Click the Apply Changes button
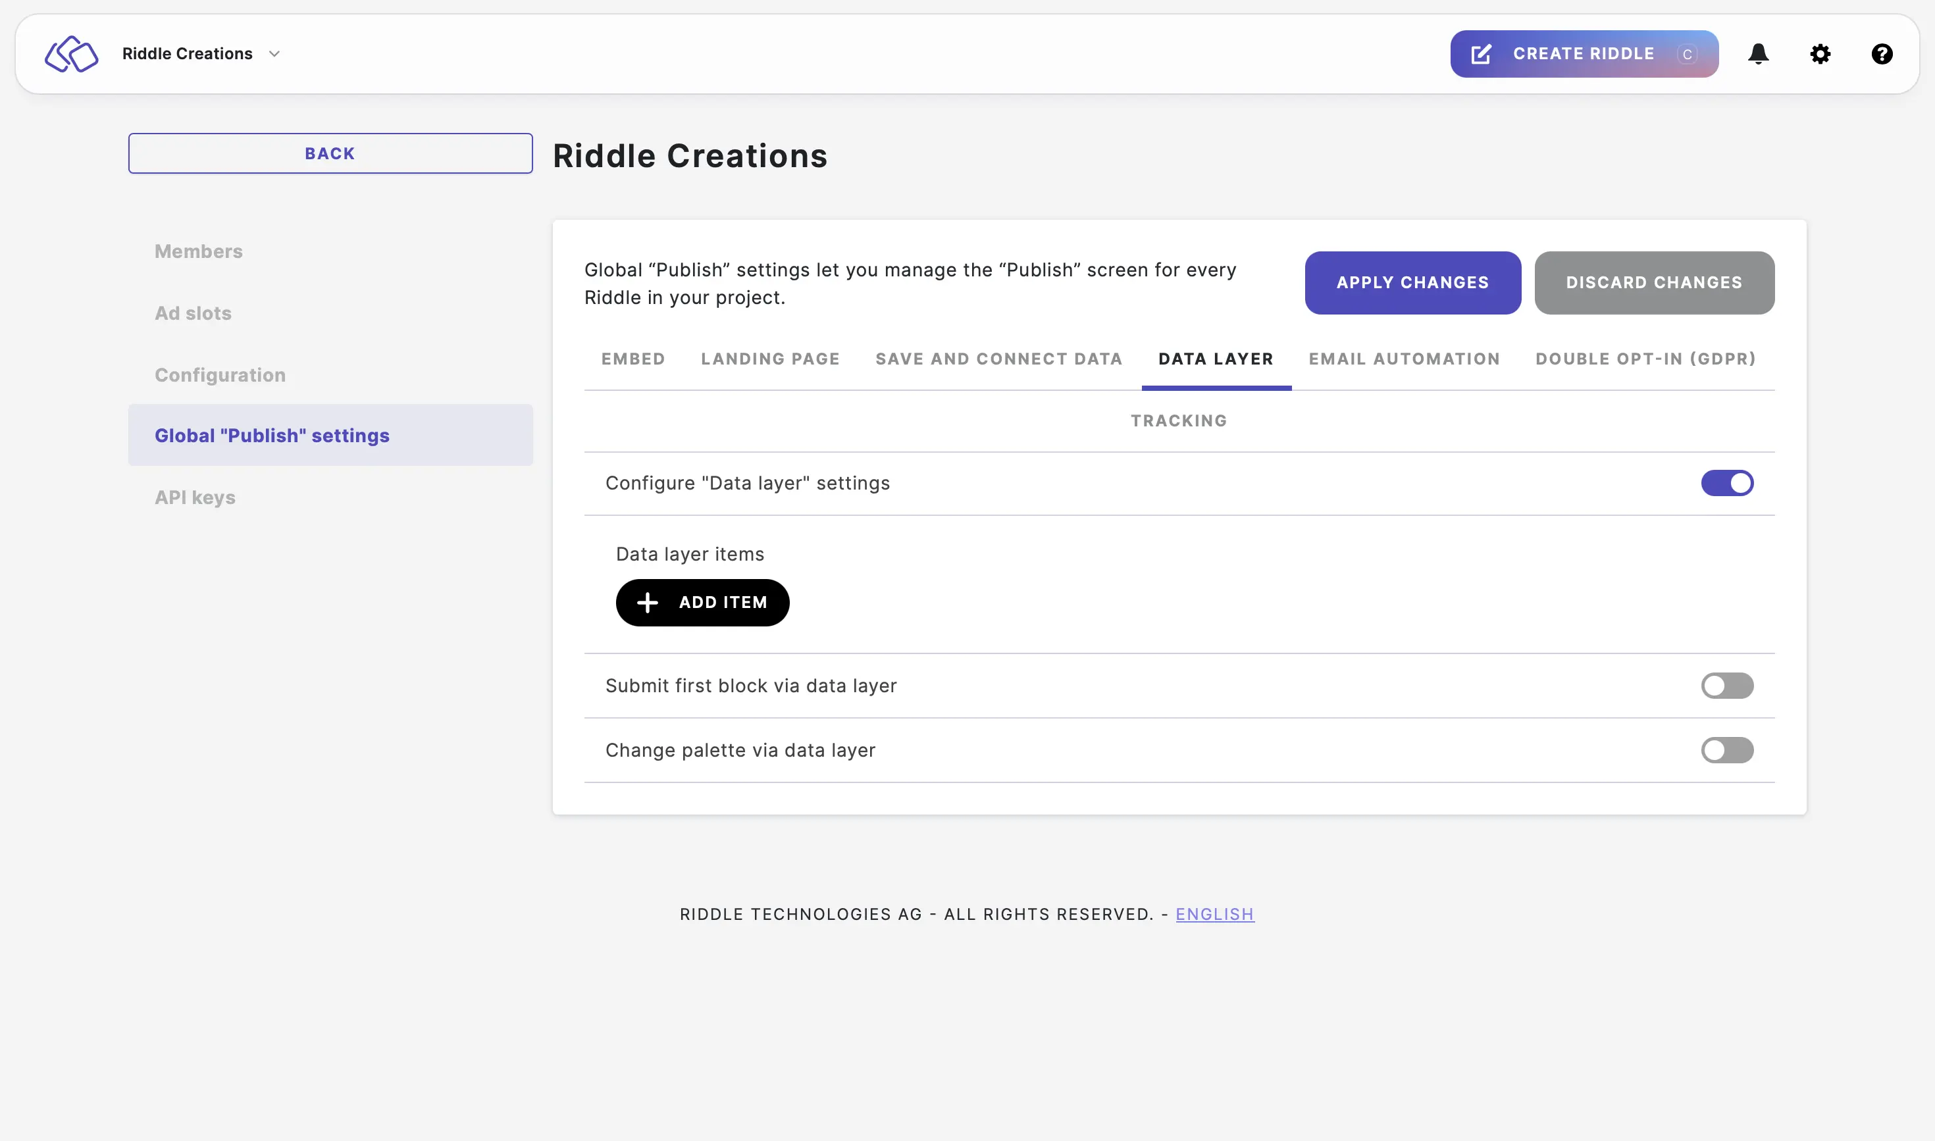Viewport: 1935px width, 1141px height. click(1412, 283)
